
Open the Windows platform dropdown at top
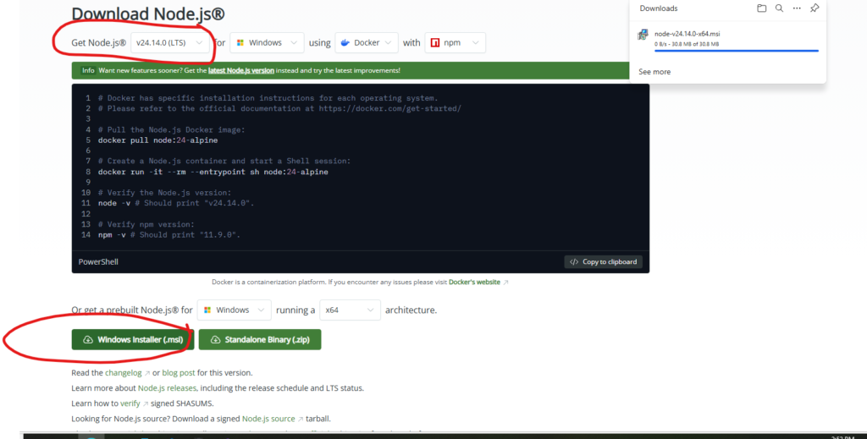(268, 42)
